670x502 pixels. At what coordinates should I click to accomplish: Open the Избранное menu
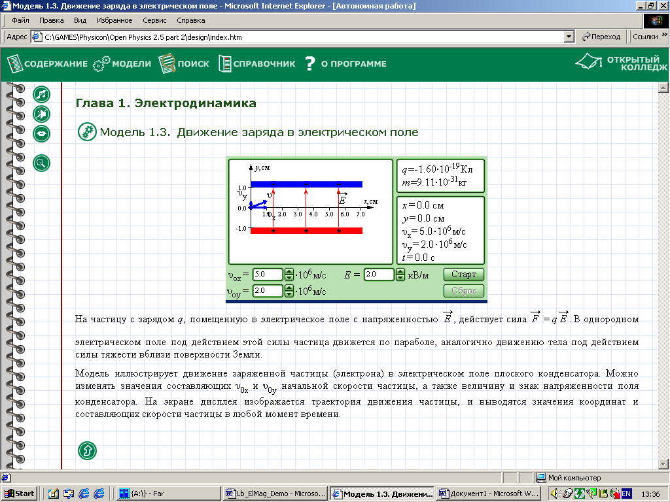click(x=115, y=20)
